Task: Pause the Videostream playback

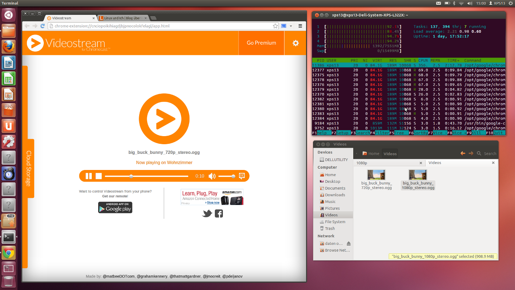Action: pyautogui.click(x=89, y=176)
